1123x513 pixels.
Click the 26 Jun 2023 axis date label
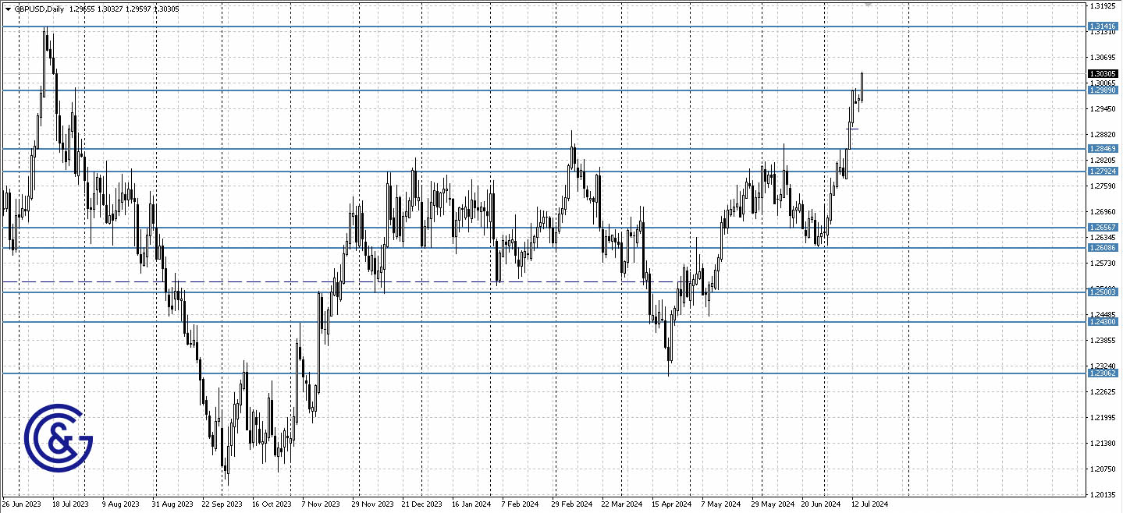(x=23, y=504)
